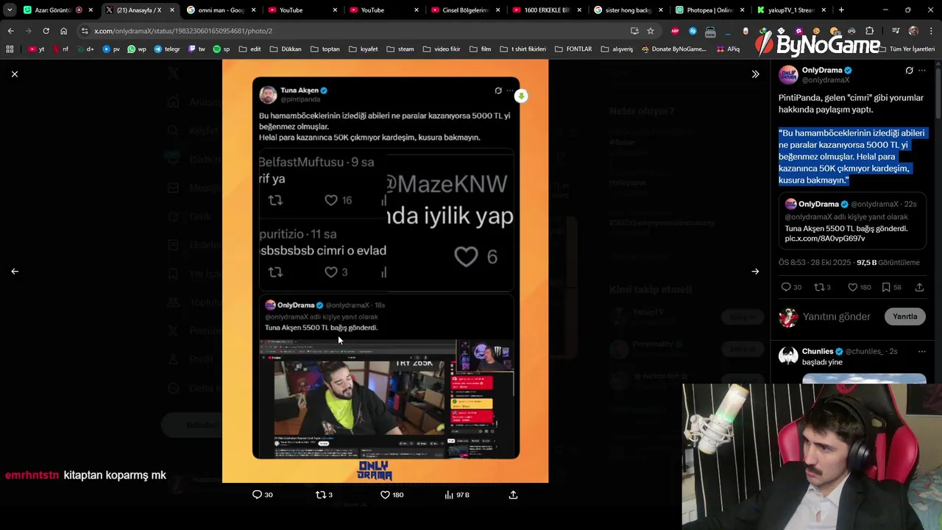Open telegr bookmark
942x530 pixels.
[166, 49]
